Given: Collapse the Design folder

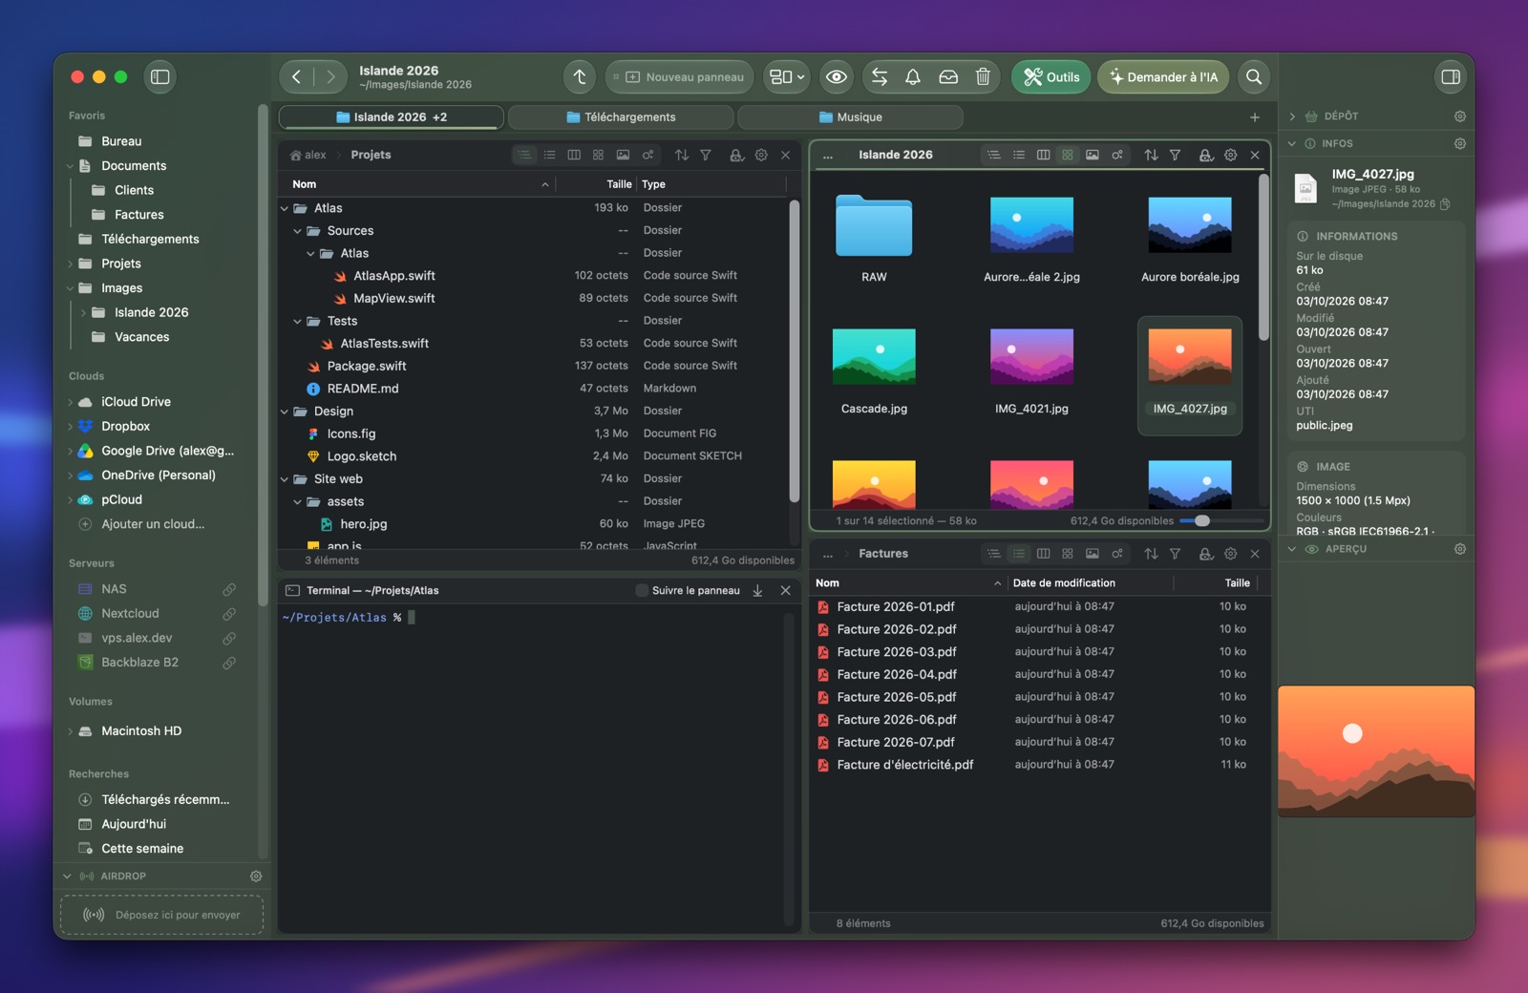Looking at the screenshot, I should pos(285,412).
